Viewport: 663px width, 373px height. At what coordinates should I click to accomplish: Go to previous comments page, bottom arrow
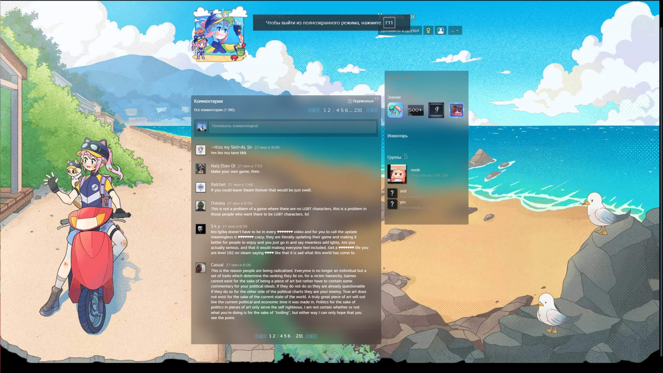[x=261, y=336]
